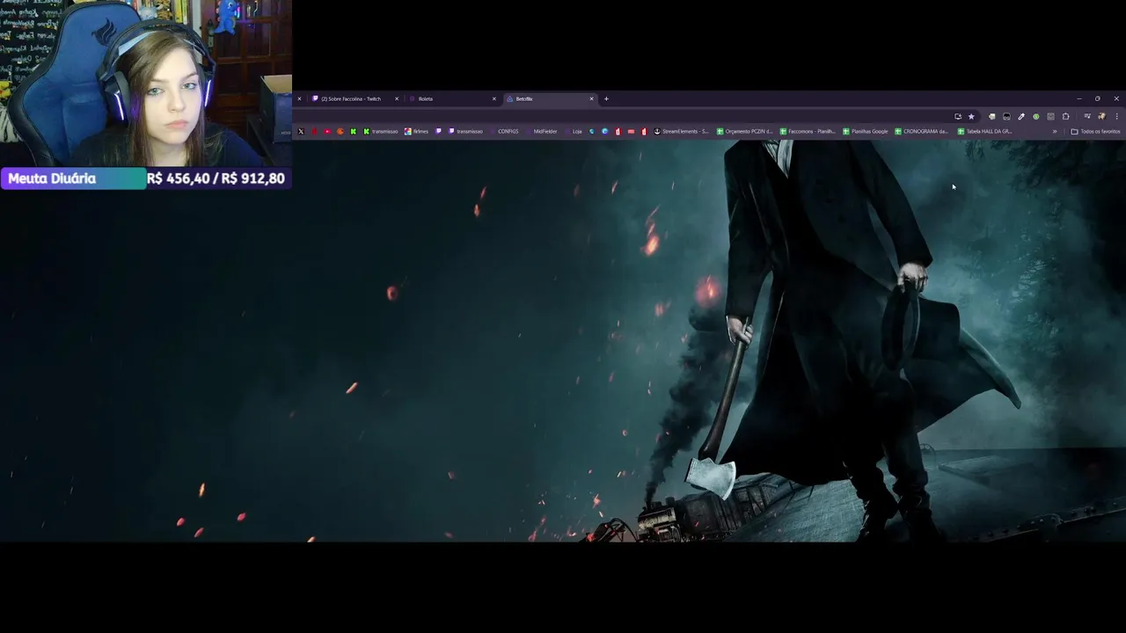The width and height of the screenshot is (1126, 633).
Task: Click the install app icon in address bar
Action: point(958,116)
